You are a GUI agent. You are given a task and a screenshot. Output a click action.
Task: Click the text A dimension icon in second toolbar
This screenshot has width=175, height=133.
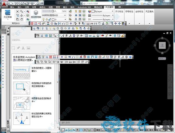click(70, 36)
